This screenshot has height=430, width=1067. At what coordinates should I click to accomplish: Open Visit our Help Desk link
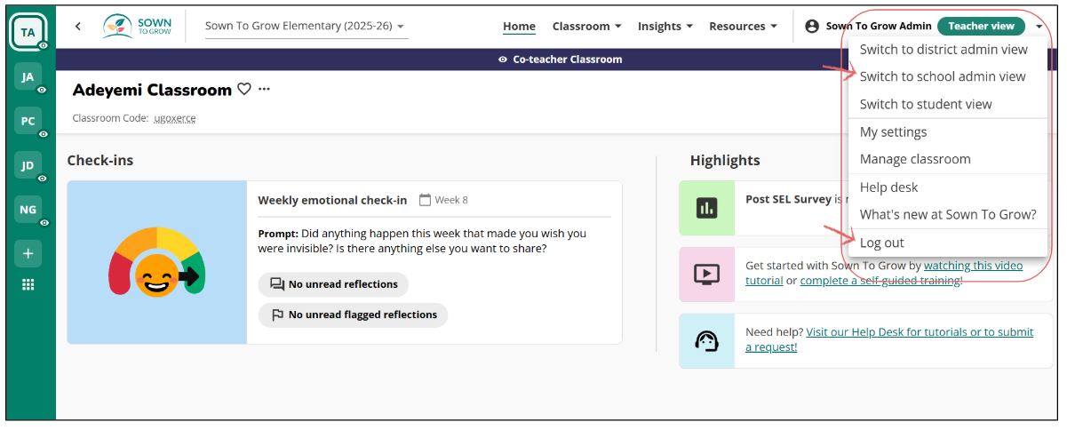click(x=920, y=332)
